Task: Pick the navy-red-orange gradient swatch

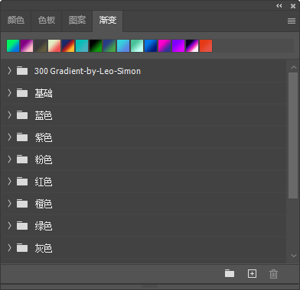Action: click(68, 46)
